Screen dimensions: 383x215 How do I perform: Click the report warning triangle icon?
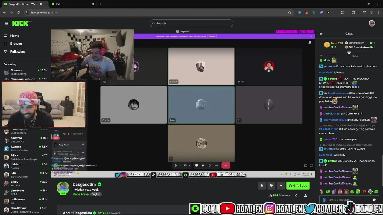pyautogui.click(x=306, y=196)
